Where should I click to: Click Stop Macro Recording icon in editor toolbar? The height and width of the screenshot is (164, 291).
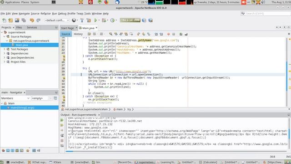pyautogui.click(x=174, y=34)
